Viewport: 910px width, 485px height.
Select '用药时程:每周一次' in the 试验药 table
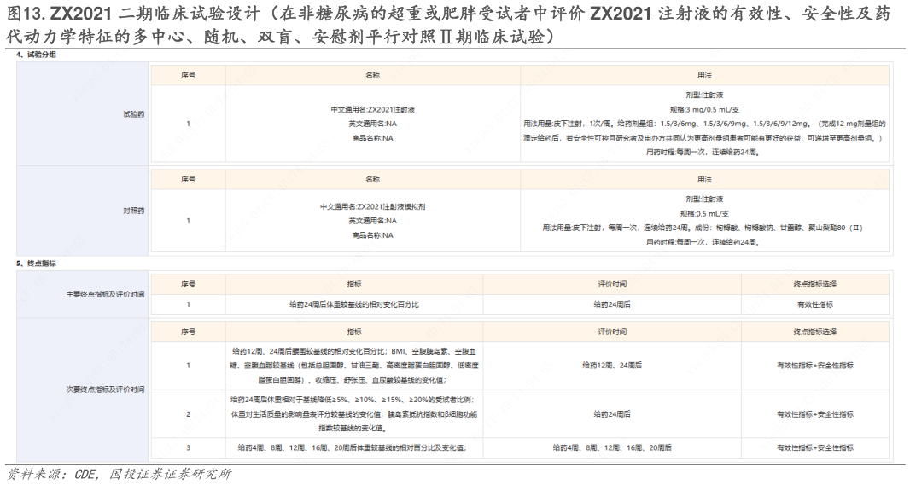tap(703, 153)
